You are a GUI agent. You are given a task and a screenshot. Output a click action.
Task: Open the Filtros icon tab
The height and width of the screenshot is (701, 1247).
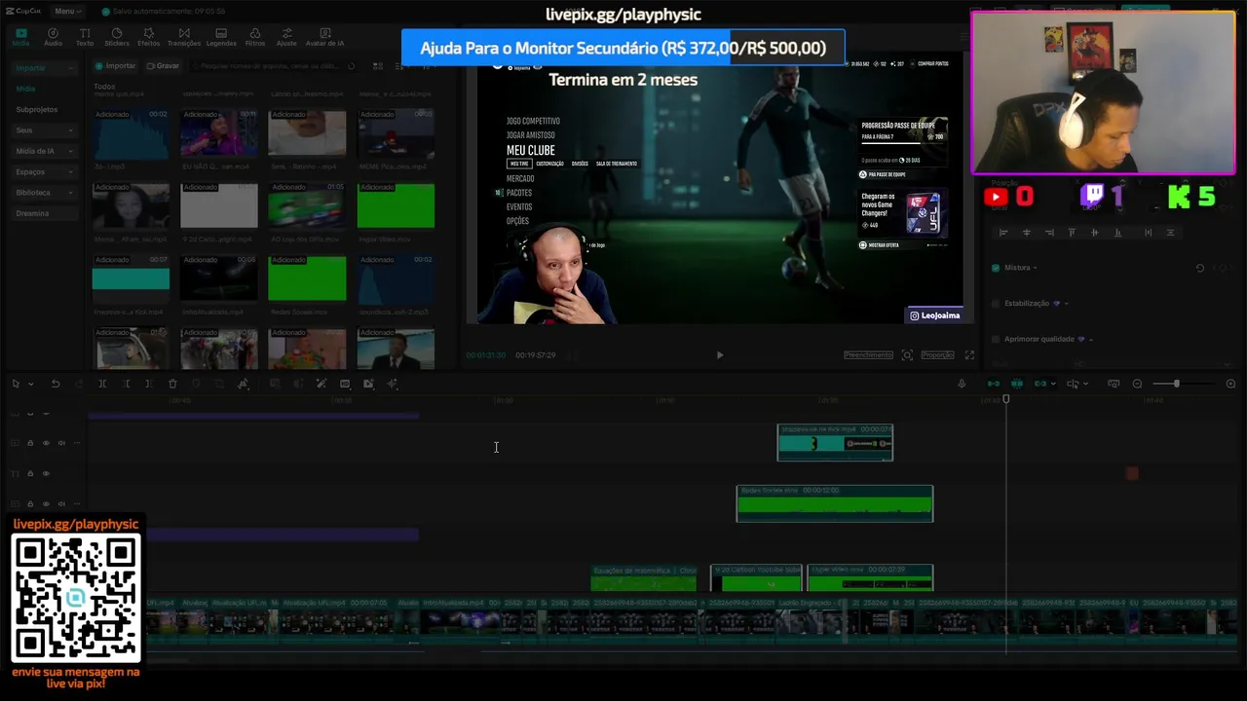click(x=255, y=37)
